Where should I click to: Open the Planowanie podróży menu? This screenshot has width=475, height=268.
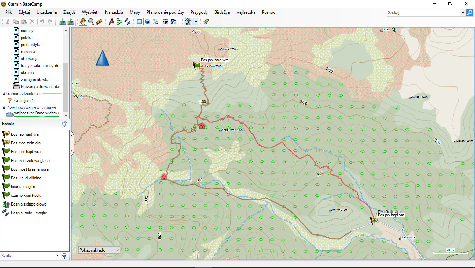[x=165, y=12]
